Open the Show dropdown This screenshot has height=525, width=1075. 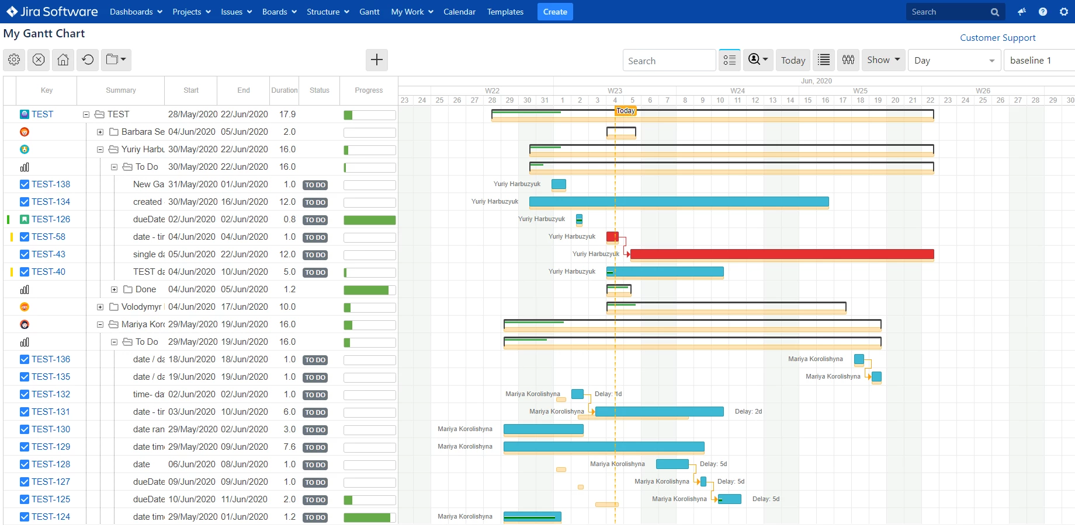pyautogui.click(x=883, y=60)
